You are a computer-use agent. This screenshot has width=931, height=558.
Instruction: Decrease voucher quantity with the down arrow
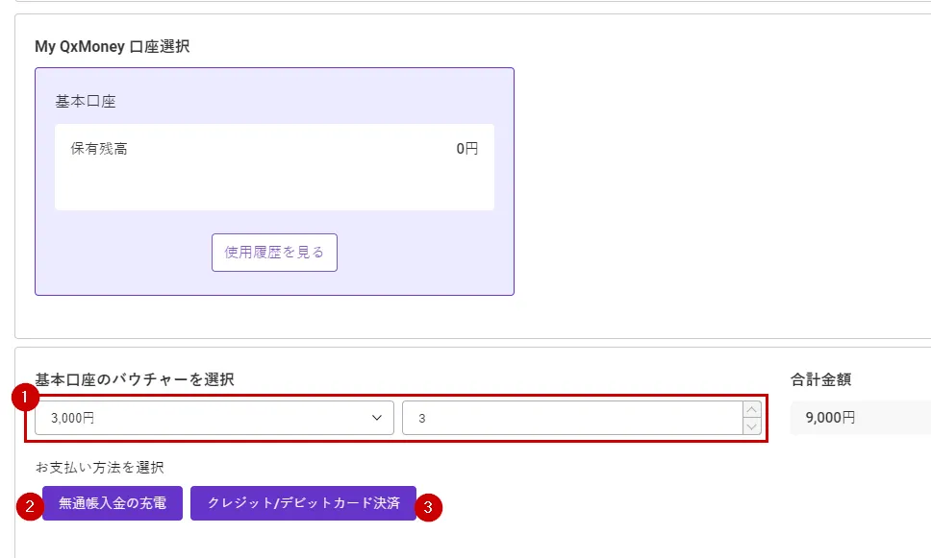[752, 426]
